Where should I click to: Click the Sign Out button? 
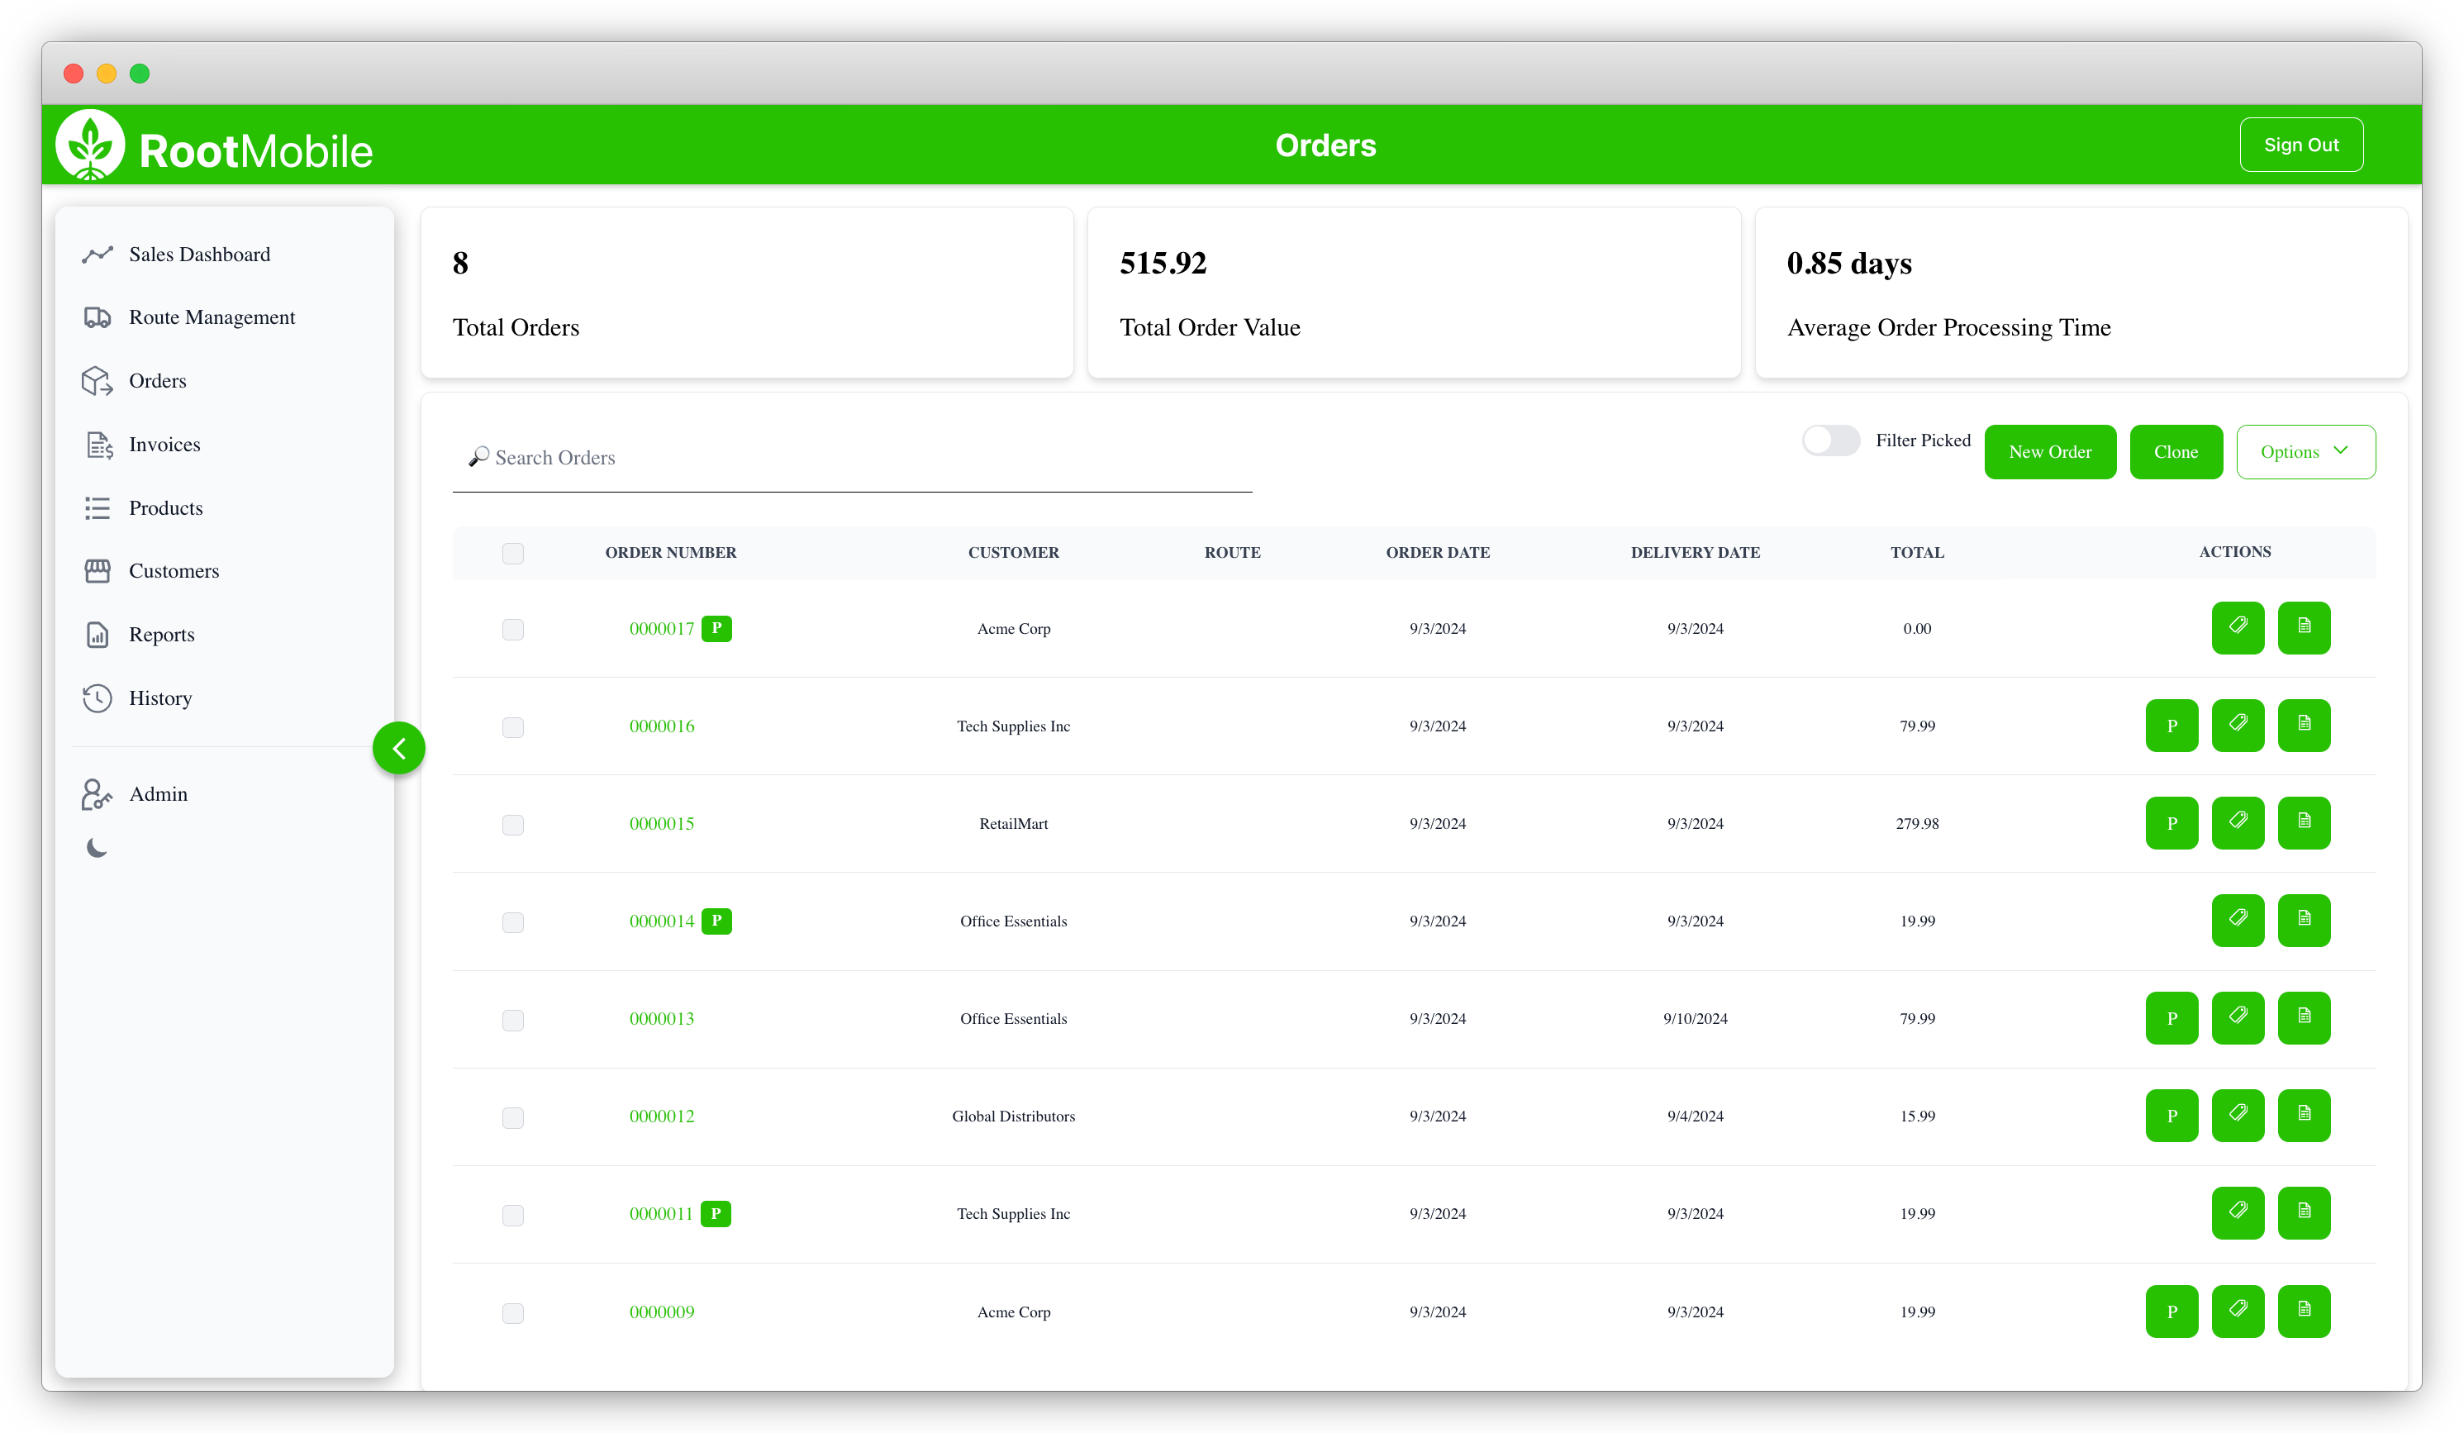(2300, 145)
